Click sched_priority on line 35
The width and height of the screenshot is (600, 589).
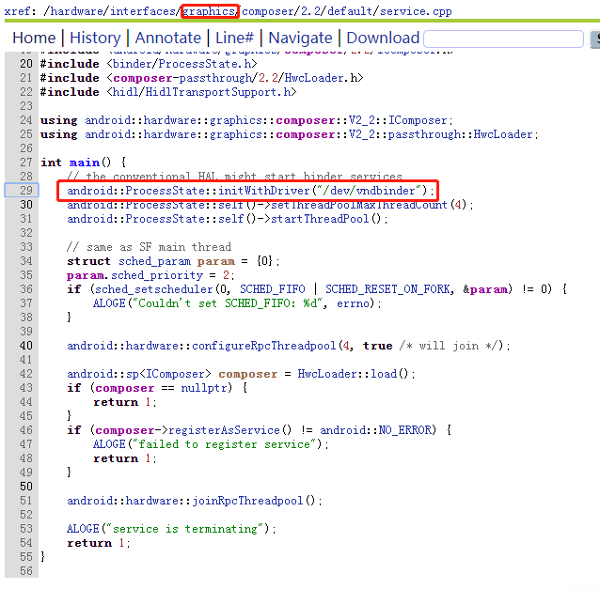[157, 275]
